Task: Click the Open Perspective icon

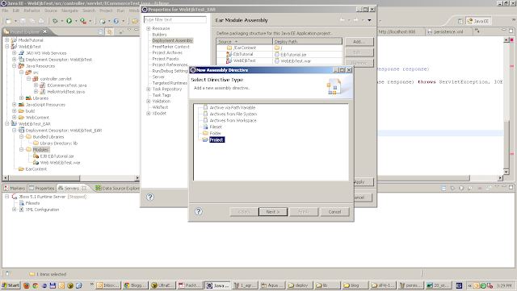Action: 460,21
